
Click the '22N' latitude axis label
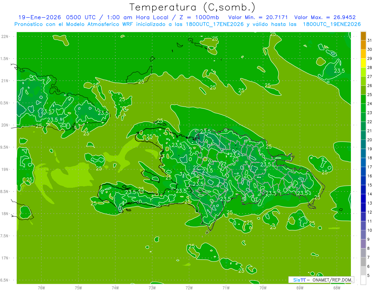point(5,37)
